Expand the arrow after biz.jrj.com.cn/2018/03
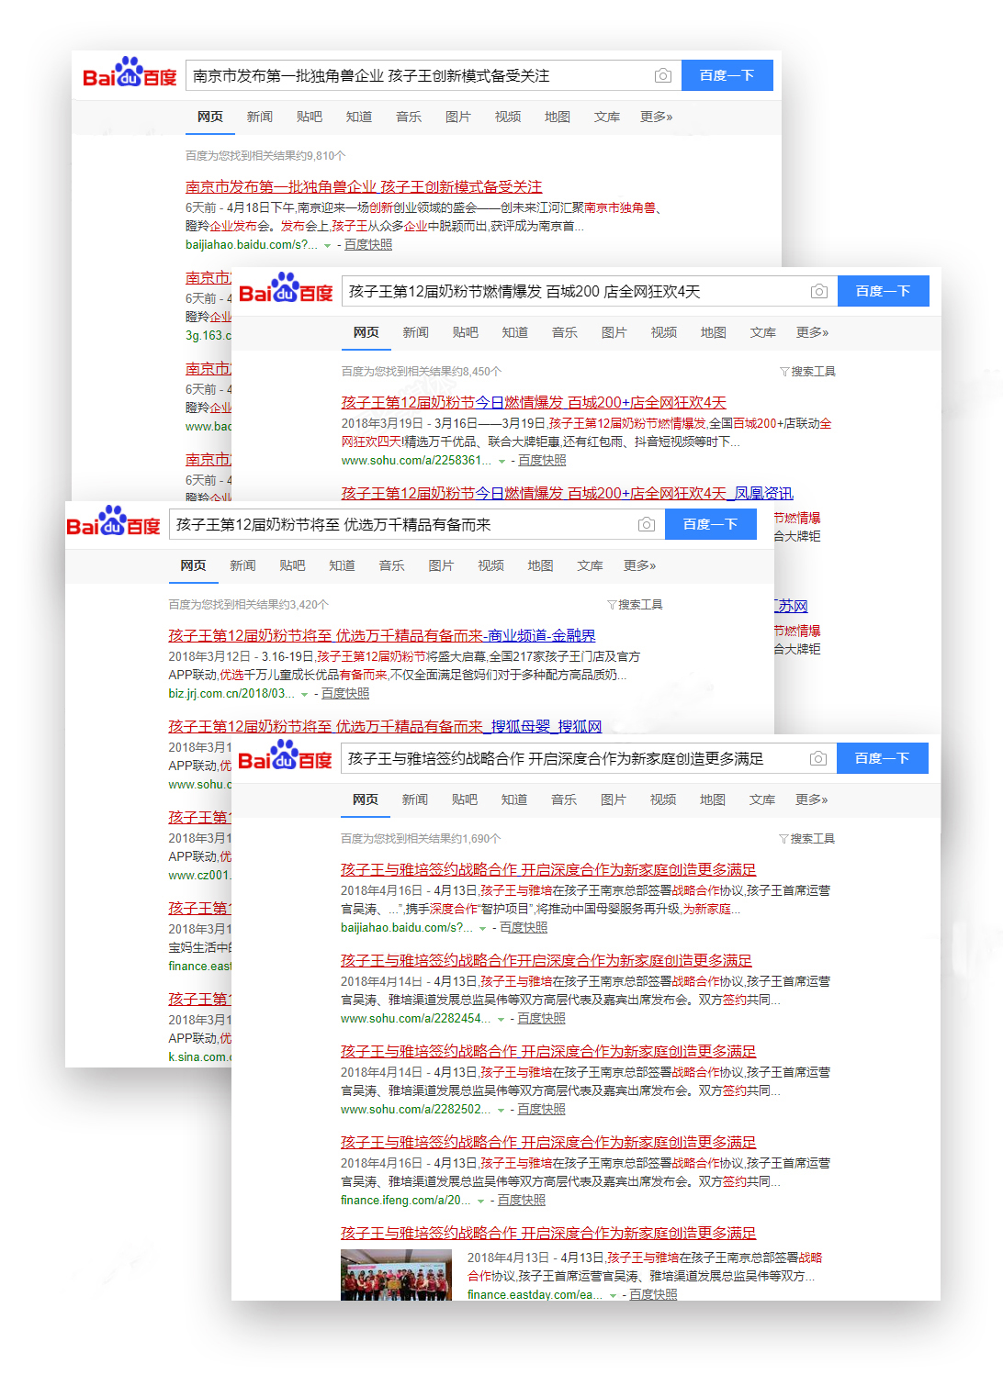 304,695
